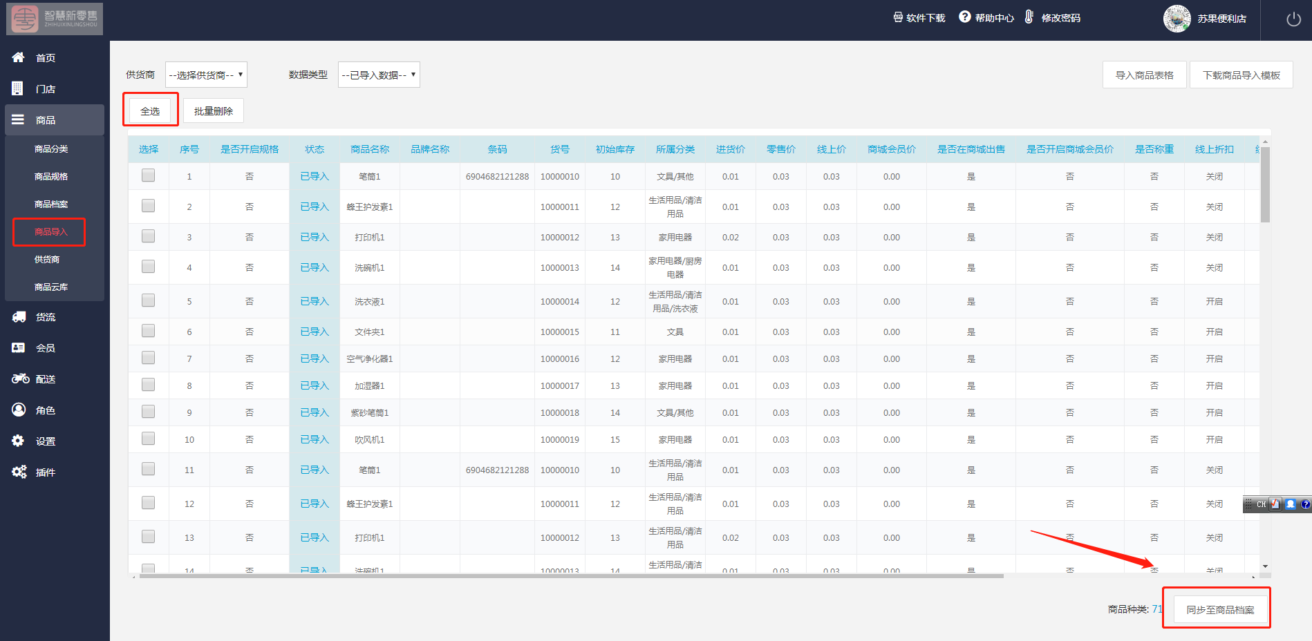Open 商品云库 submenu item
This screenshot has width=1312, height=641.
51,287
